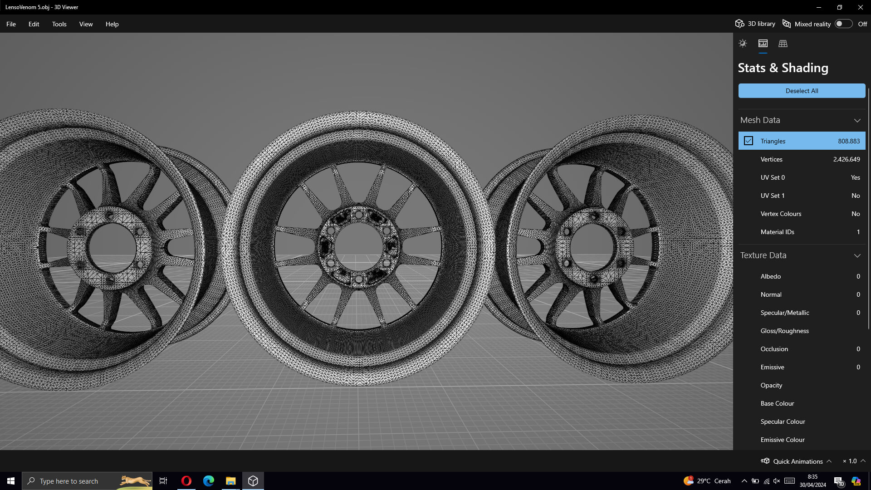Screen dimensions: 871x490
Task: Open File Explorer from taskbar
Action: (230, 481)
